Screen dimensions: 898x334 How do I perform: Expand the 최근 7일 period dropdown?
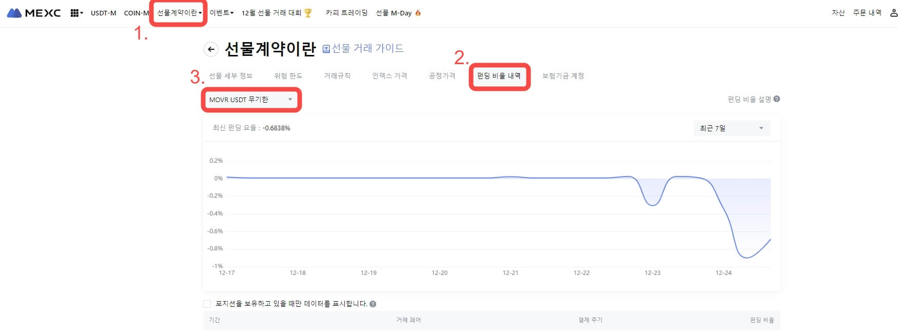click(x=732, y=128)
